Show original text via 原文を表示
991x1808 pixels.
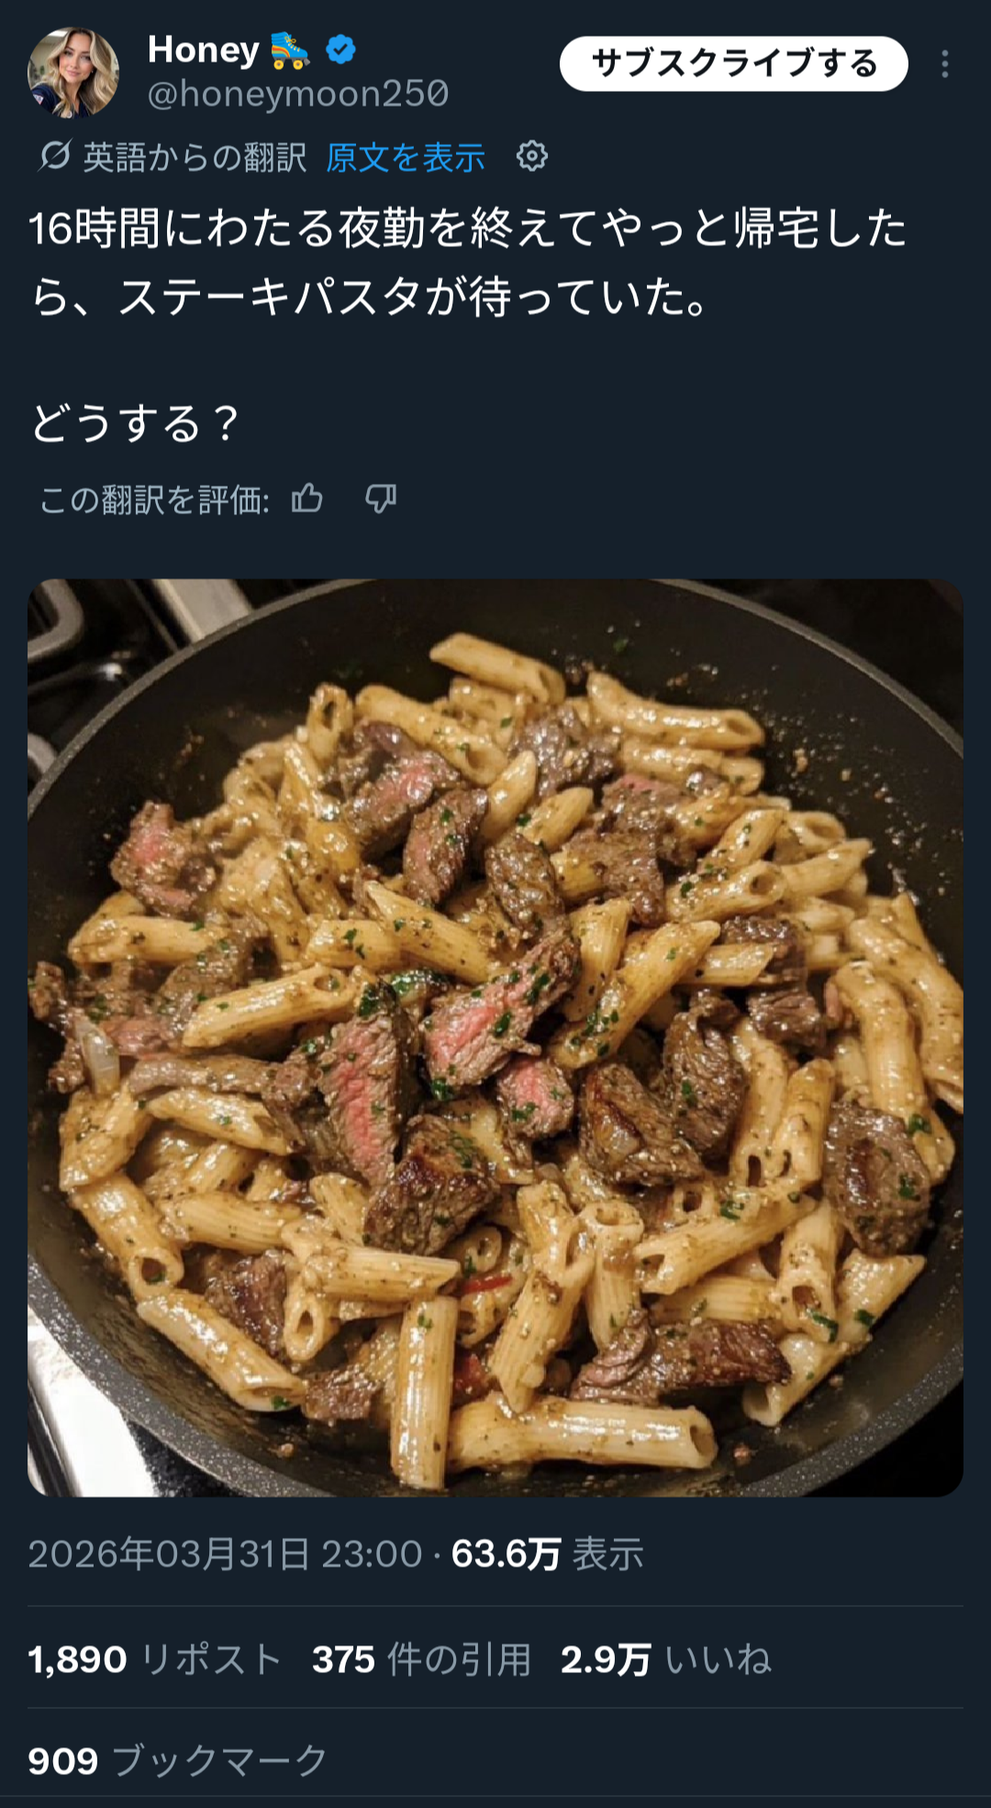click(406, 158)
